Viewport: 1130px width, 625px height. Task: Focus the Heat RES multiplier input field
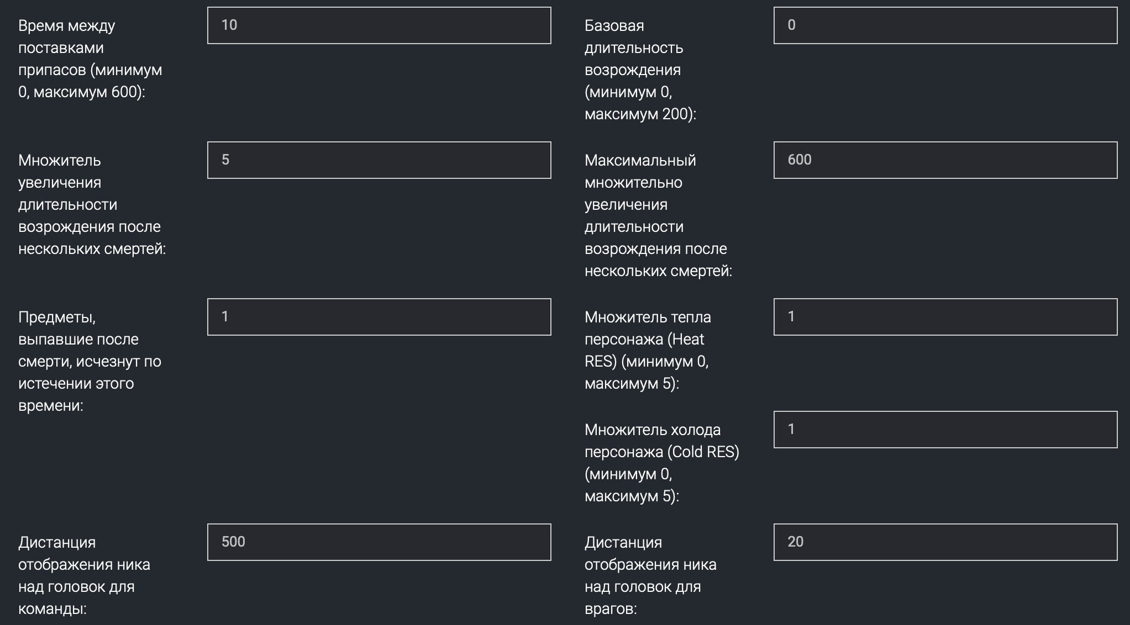[945, 317]
